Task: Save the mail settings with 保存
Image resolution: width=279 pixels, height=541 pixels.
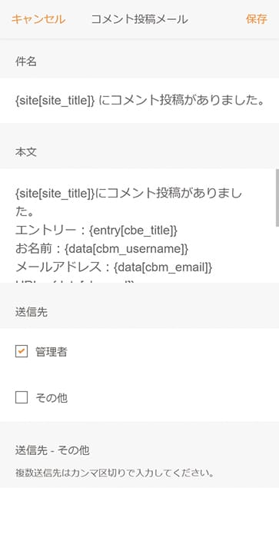Action: tap(256, 19)
